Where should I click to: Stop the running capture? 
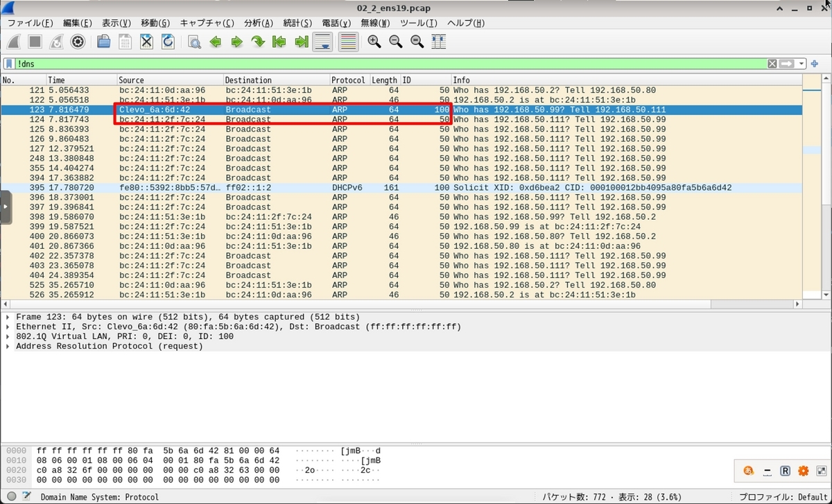pyautogui.click(x=36, y=42)
